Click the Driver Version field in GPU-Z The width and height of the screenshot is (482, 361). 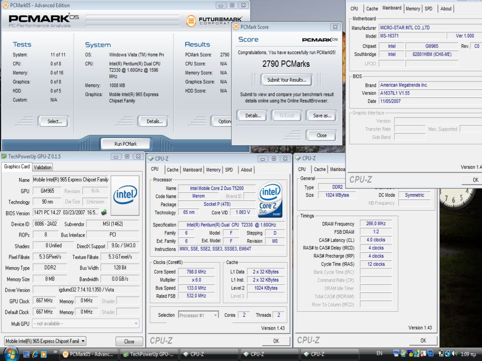click(x=86, y=290)
